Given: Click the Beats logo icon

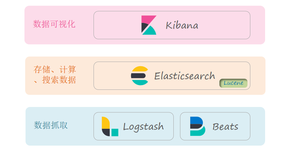Looking at the screenshot, I should click(x=197, y=126).
